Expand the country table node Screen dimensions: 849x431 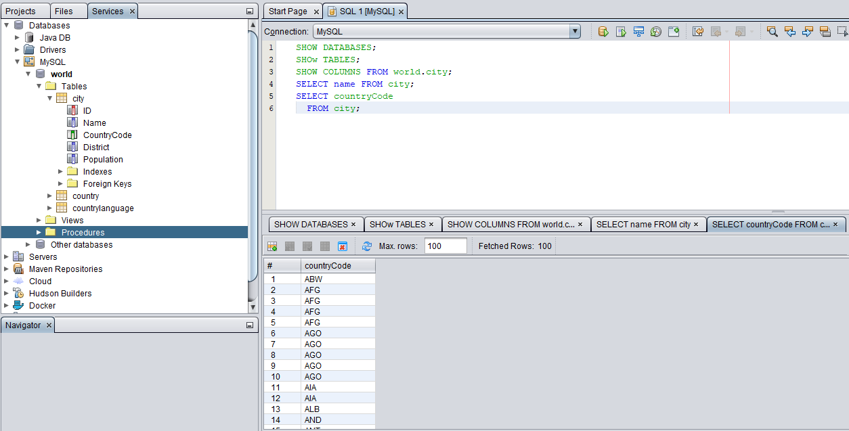pyautogui.click(x=49, y=196)
